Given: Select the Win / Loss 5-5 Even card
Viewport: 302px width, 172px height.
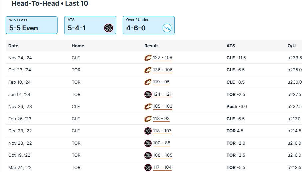Looking at the screenshot, I should 32,25.
